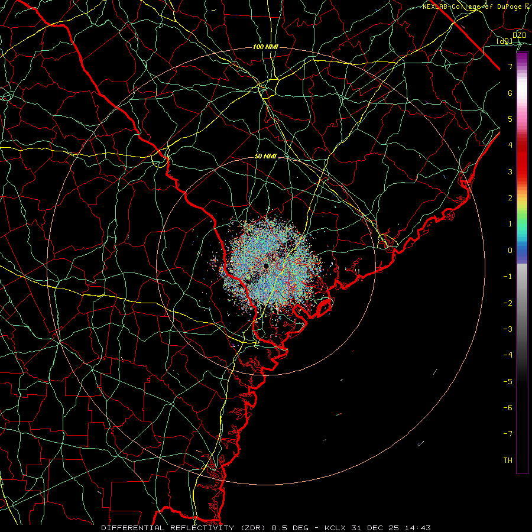
Task: Click the 0.5 DEG elevation angle in the caption
Action: [290, 528]
